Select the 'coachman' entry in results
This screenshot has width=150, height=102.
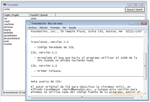click(x=9, y=24)
